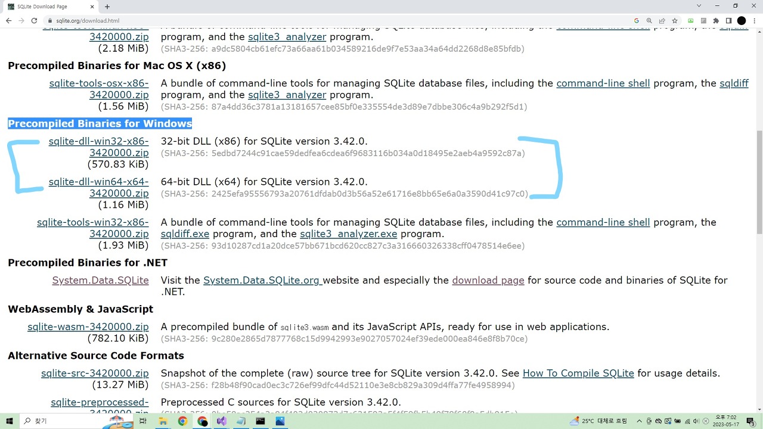
Task: Open the How To Compile SQLite link
Action: pyautogui.click(x=578, y=373)
